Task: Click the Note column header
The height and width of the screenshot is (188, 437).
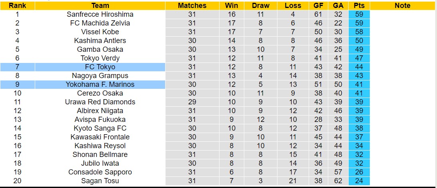Action: pos(402,6)
